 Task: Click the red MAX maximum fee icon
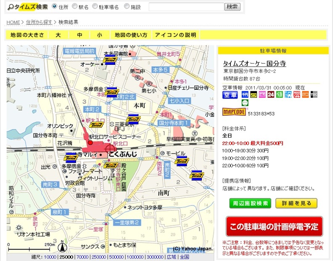[x=297, y=94]
